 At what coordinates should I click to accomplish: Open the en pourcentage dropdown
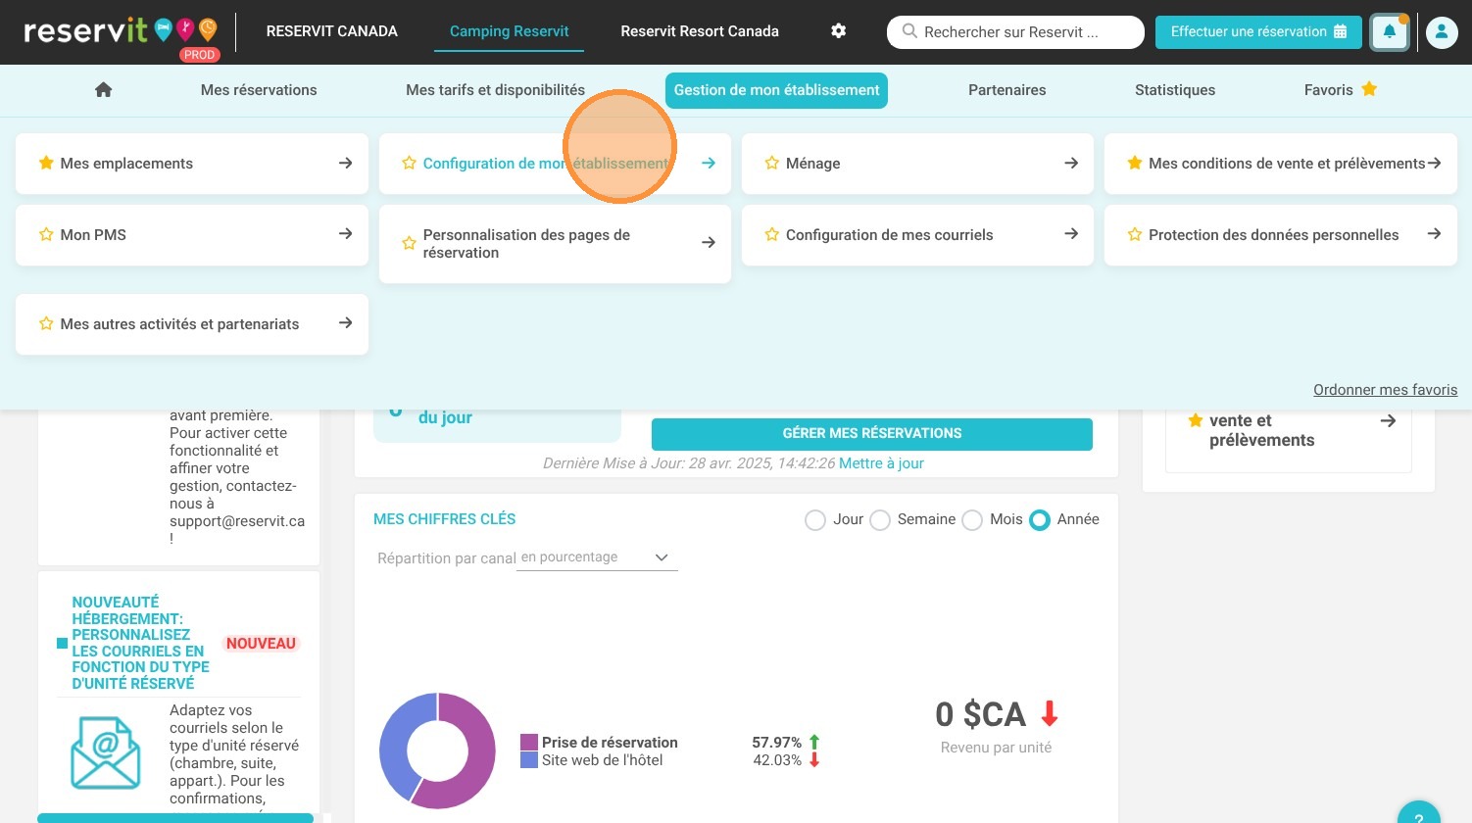click(x=597, y=557)
